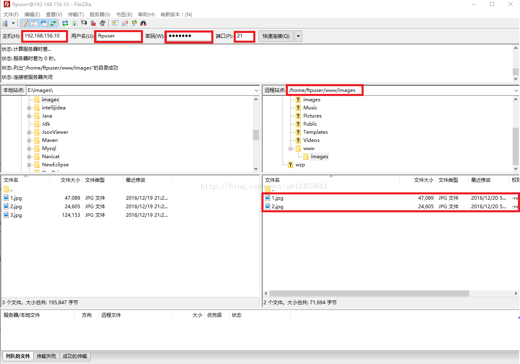The image size is (520, 364).
Task: Toggle synchronized browsing
Action: [x=134, y=23]
